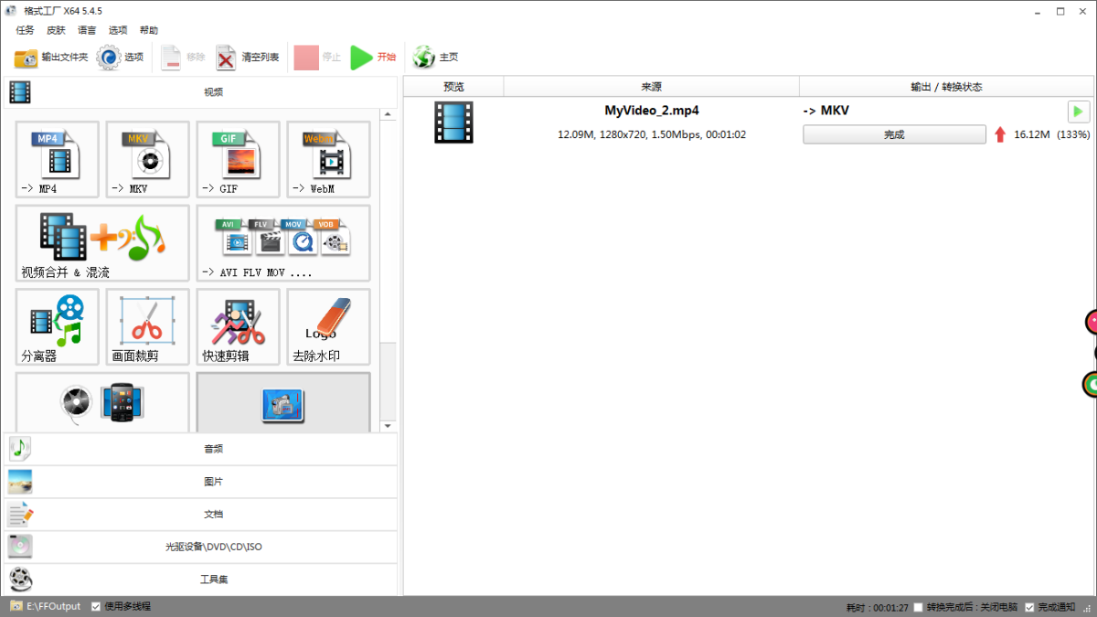Open the output folder from the toolbar
1097x617 pixels.
tap(51, 58)
